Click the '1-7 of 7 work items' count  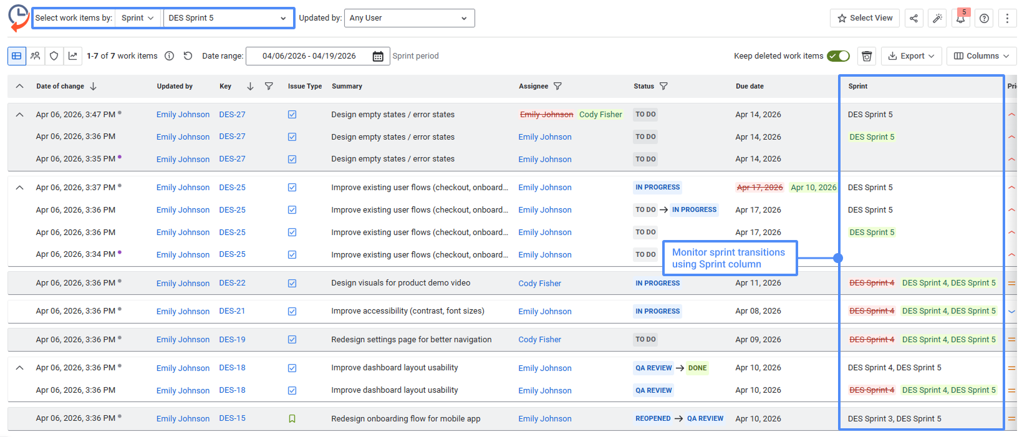122,56
